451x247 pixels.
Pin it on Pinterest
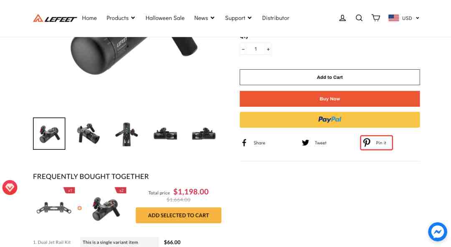pos(376,143)
